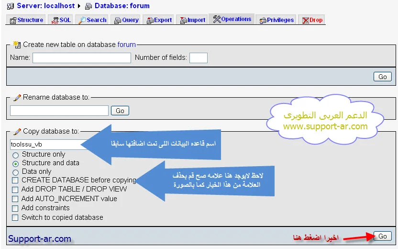Toggle the Switch to copied database checkbox

pyautogui.click(x=15, y=217)
